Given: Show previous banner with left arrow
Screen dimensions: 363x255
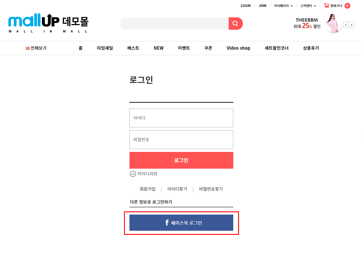Looking at the screenshot, I should (346, 25).
